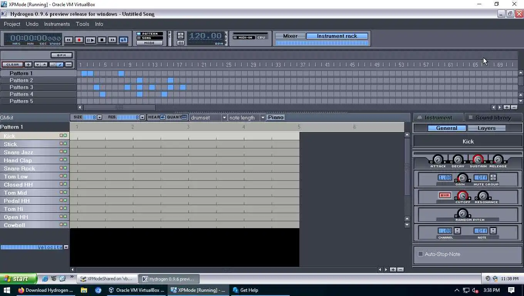
Task: Click the play/pause transport button
Action: [90, 40]
